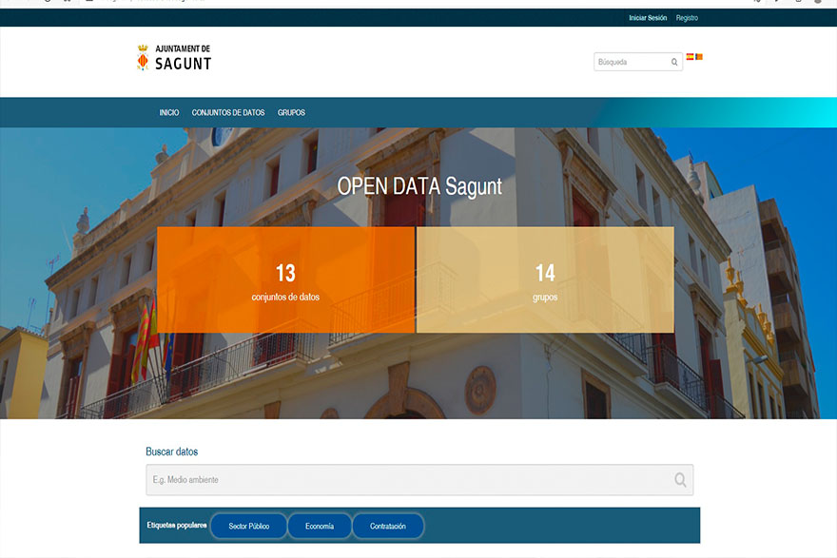Click the Spanish flag language icon

(690, 57)
